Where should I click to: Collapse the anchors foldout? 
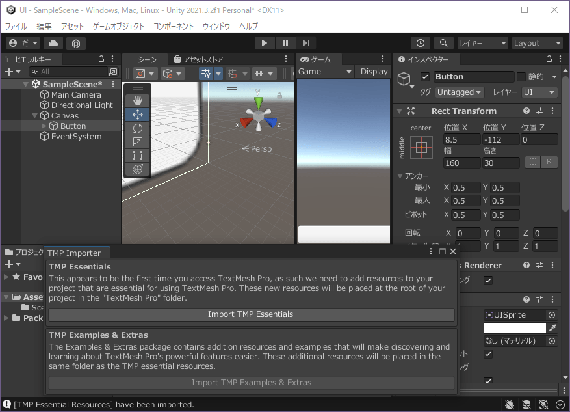coord(400,176)
